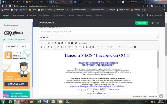Open the Настройки menu
Viewport: 167px width, 104px height.
(x=31, y=15)
